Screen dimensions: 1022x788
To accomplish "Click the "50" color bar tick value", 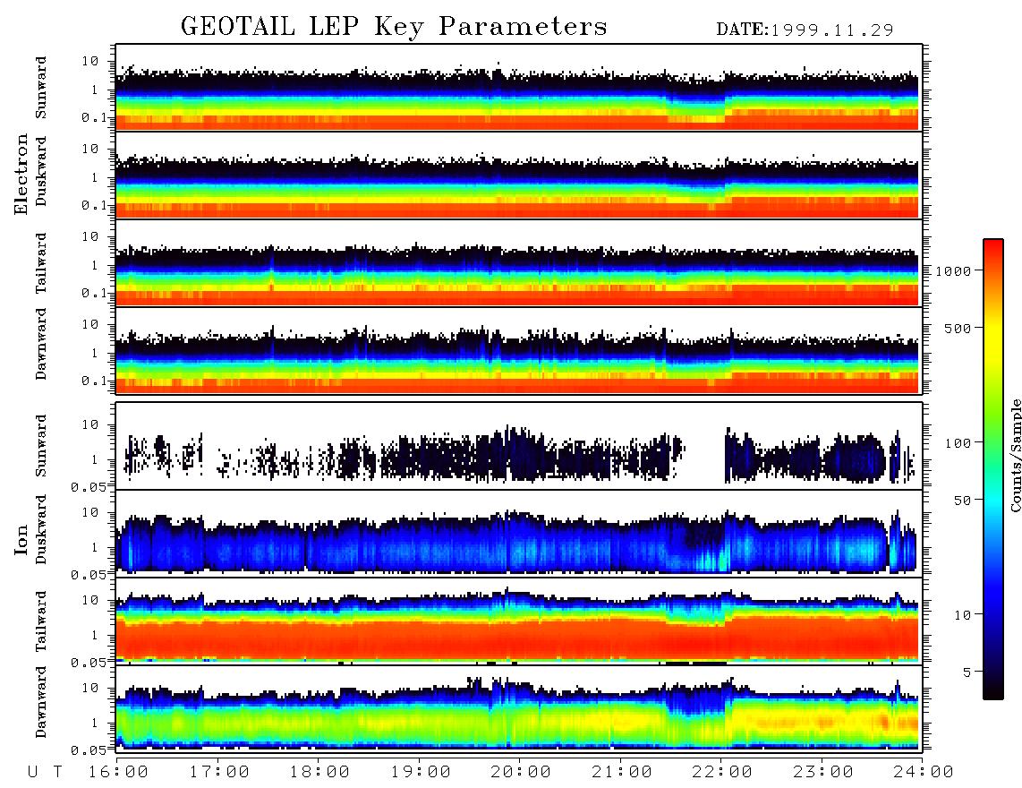I will [x=961, y=501].
